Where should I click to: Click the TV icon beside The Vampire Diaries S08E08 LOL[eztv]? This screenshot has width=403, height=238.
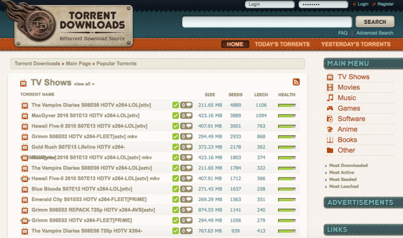pyautogui.click(x=25, y=168)
